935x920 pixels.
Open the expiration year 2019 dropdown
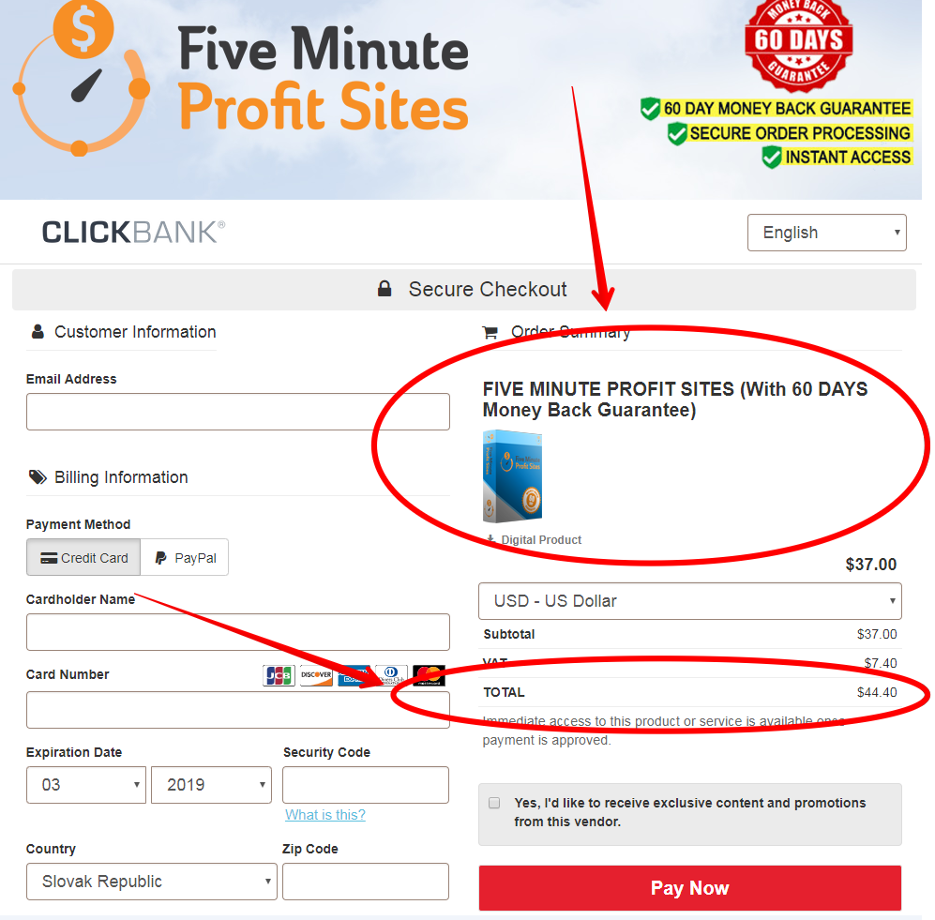(x=211, y=785)
